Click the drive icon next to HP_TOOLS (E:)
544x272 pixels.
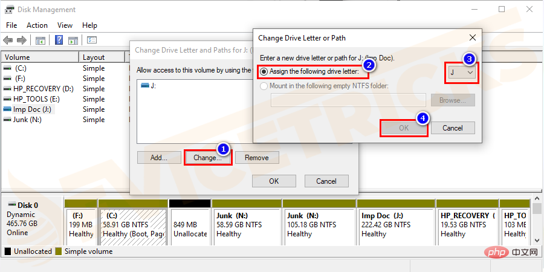[7, 99]
